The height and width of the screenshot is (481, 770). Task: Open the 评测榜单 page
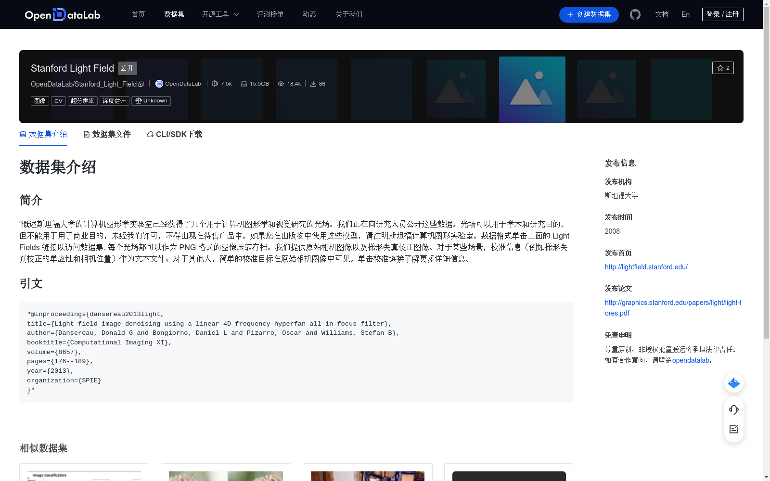(270, 14)
